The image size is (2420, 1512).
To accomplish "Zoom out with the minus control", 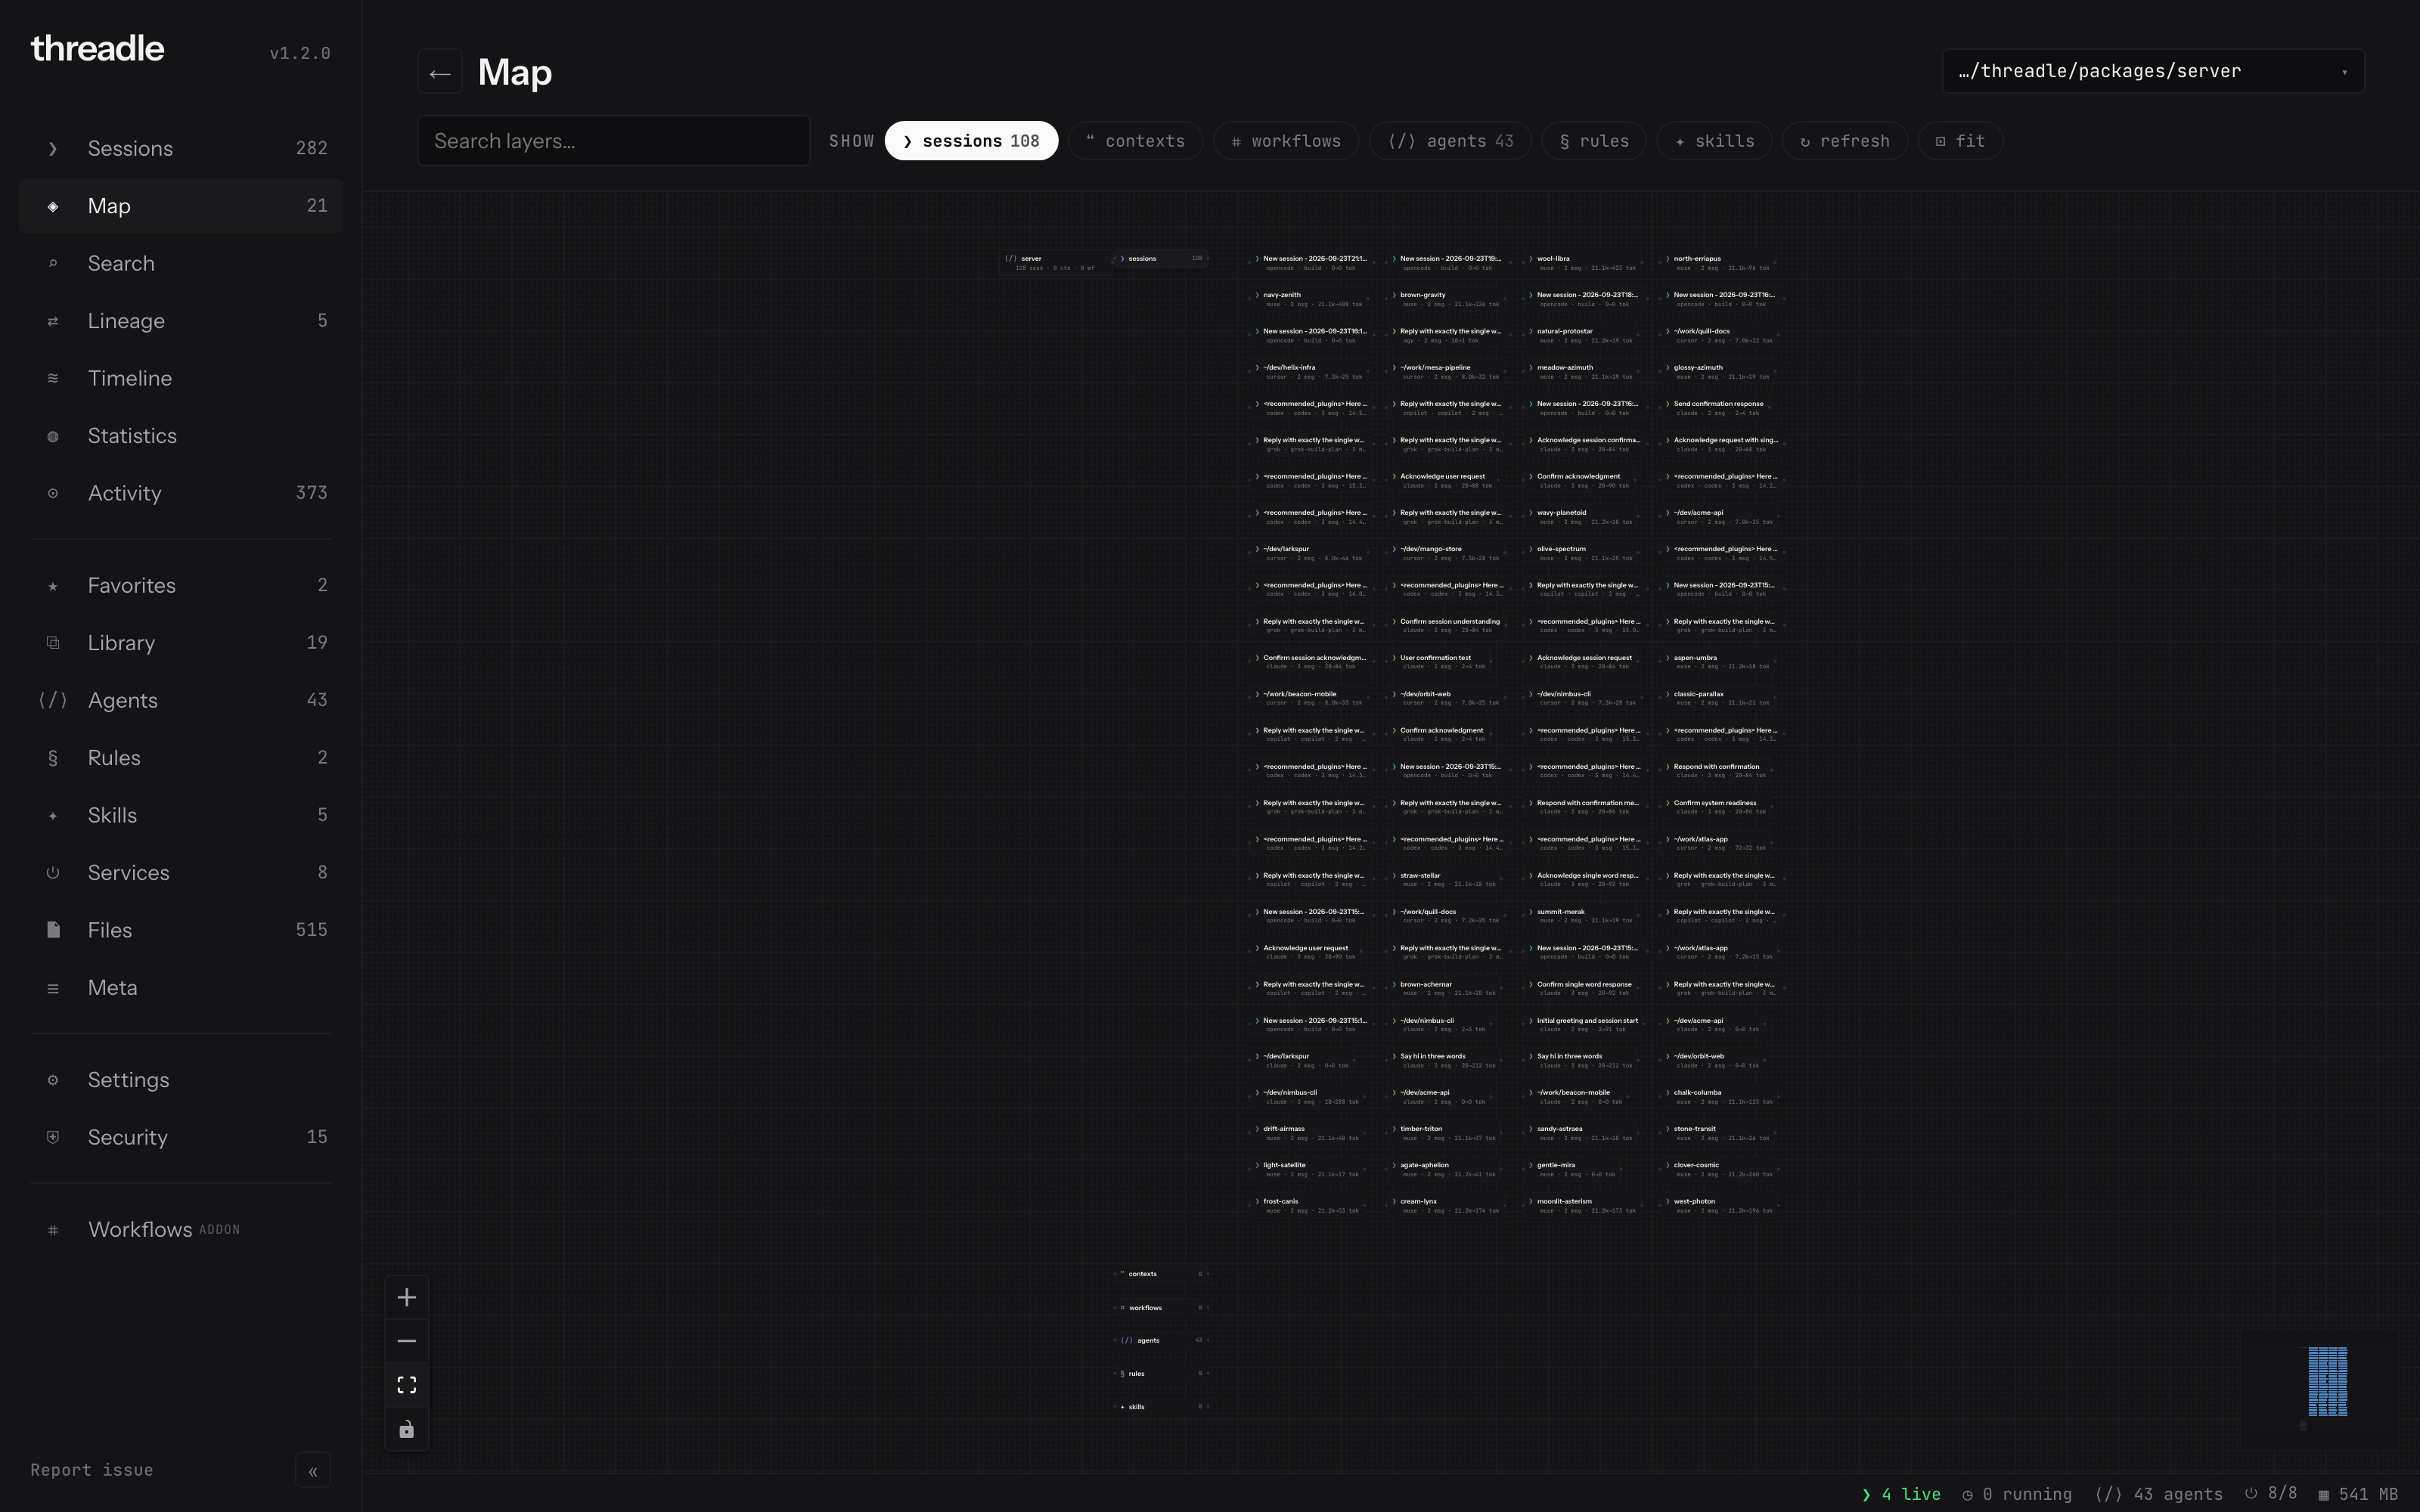I will tap(406, 1341).
